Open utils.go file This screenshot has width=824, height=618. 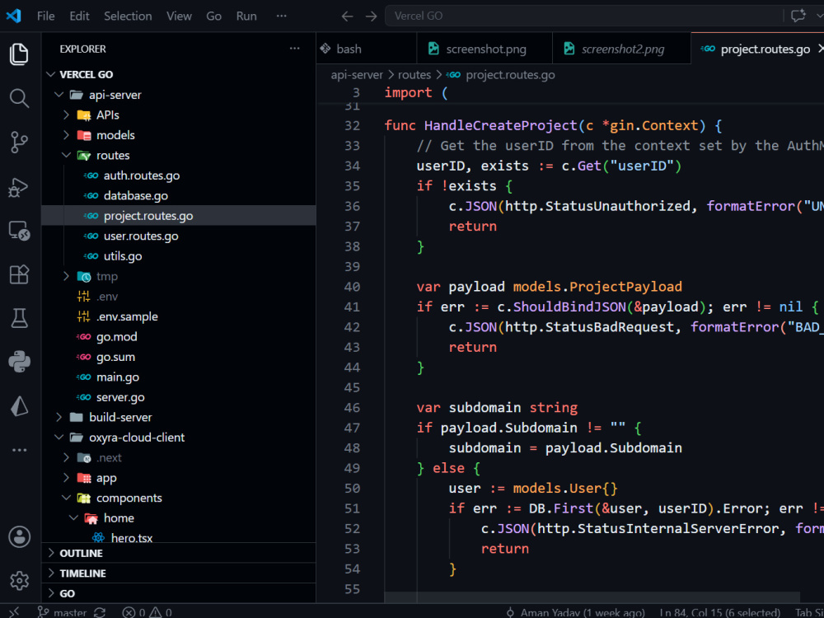coord(179,256)
